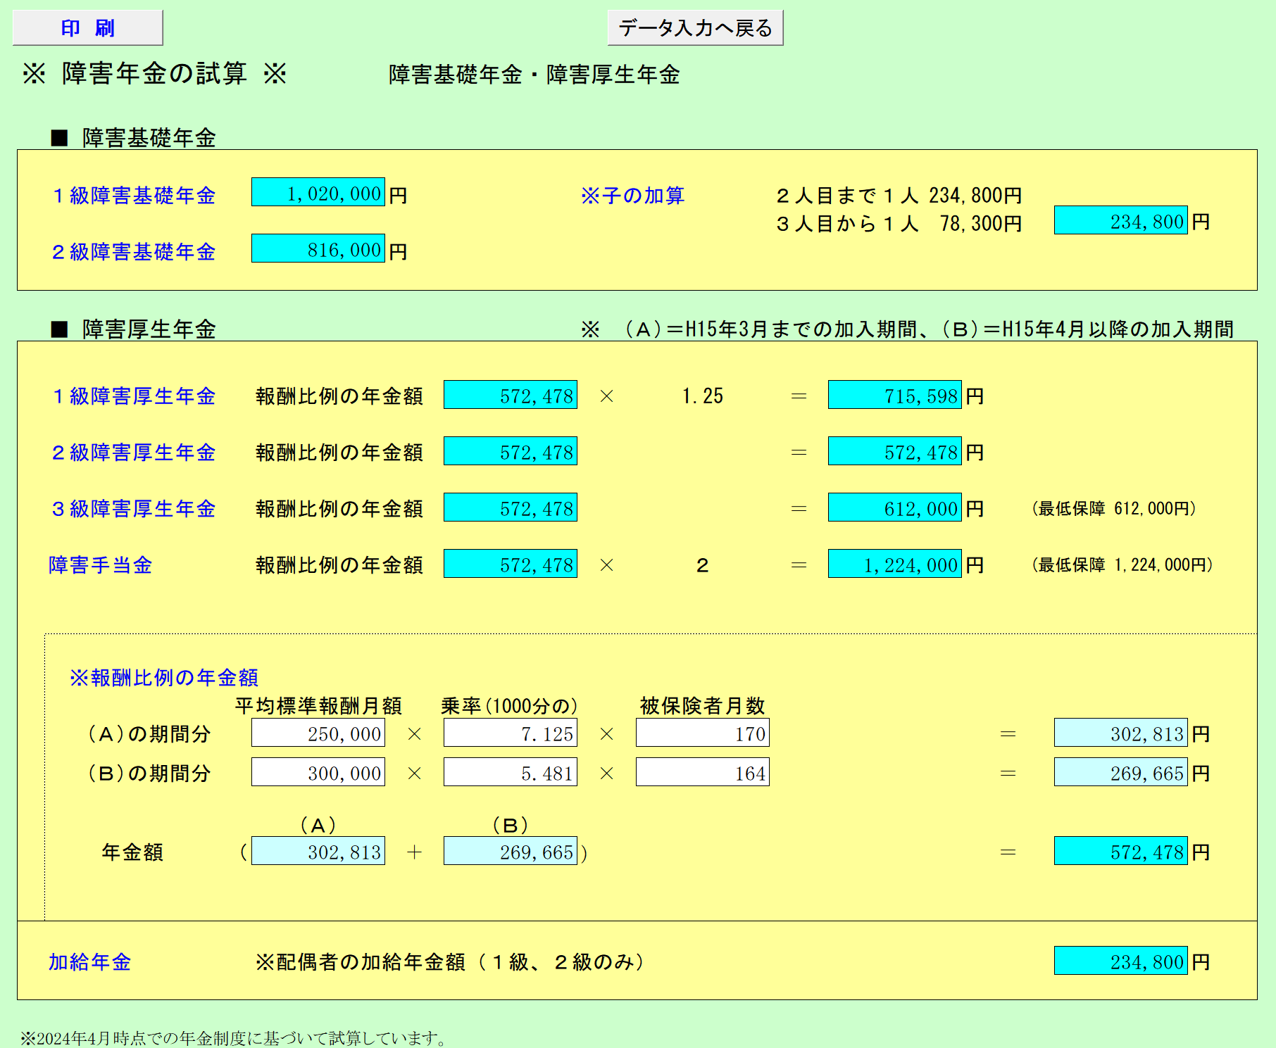Click the 障害年金の試算 title
1276x1048 pixels.
[x=154, y=73]
